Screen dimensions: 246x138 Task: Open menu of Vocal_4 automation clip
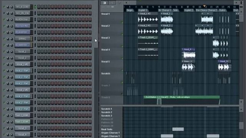(183, 49)
